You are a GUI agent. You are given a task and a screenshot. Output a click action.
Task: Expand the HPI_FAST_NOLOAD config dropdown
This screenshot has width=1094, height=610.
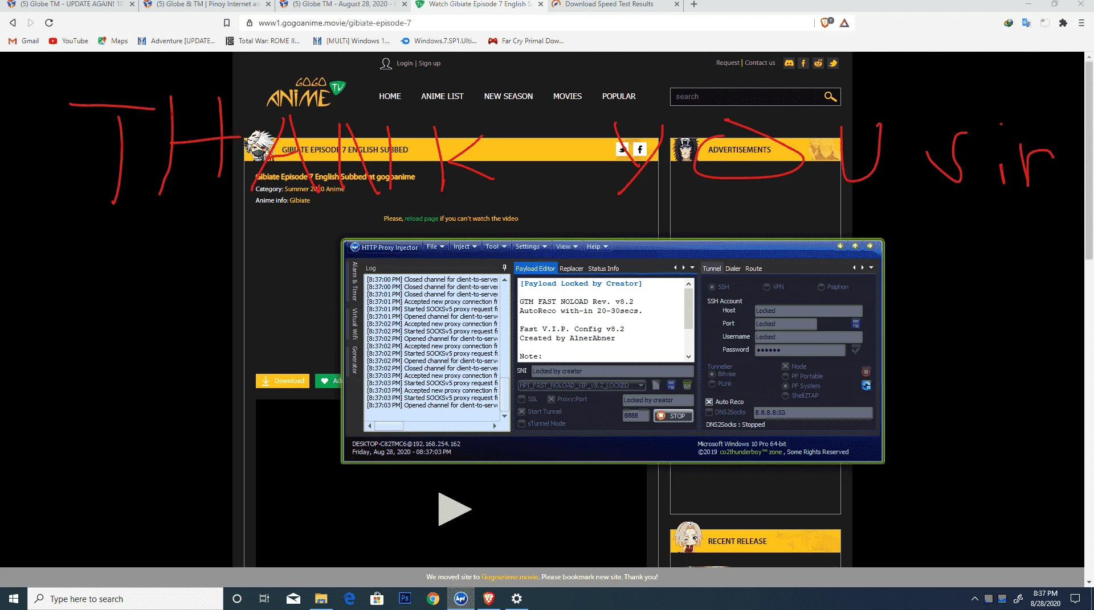point(641,385)
